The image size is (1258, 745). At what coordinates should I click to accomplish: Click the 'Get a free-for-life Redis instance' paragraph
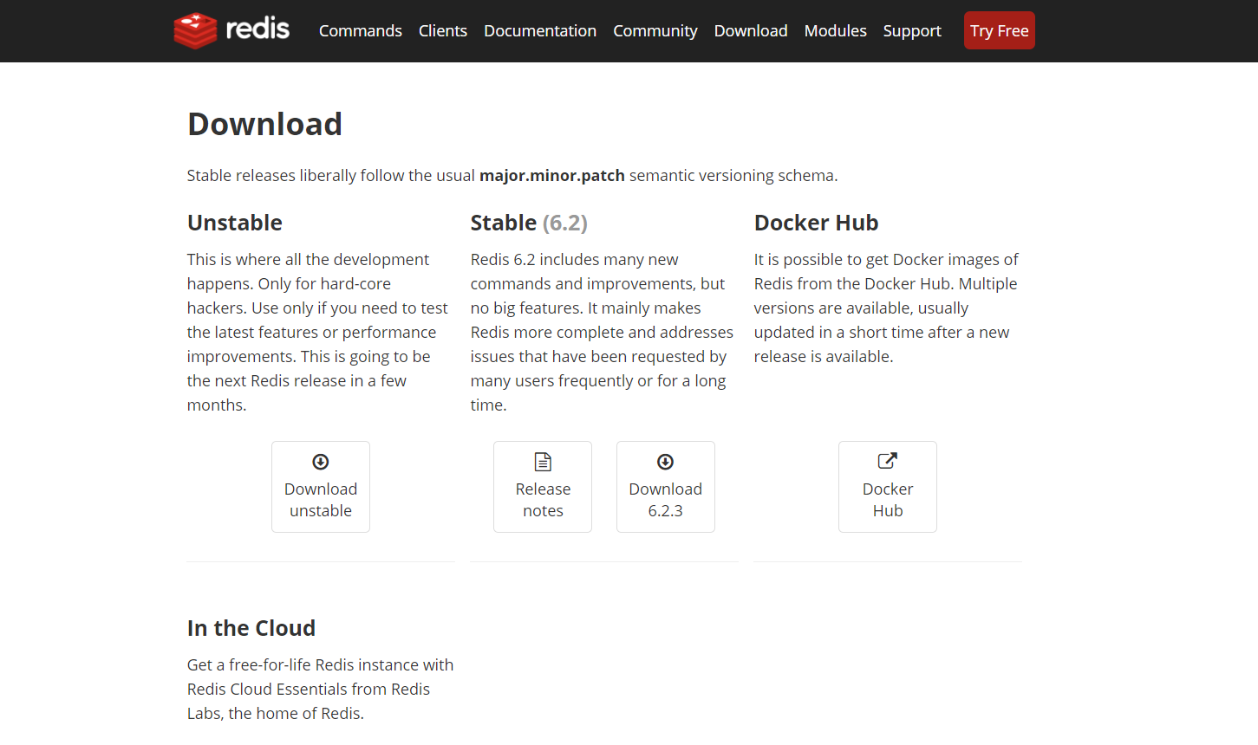[x=321, y=689]
